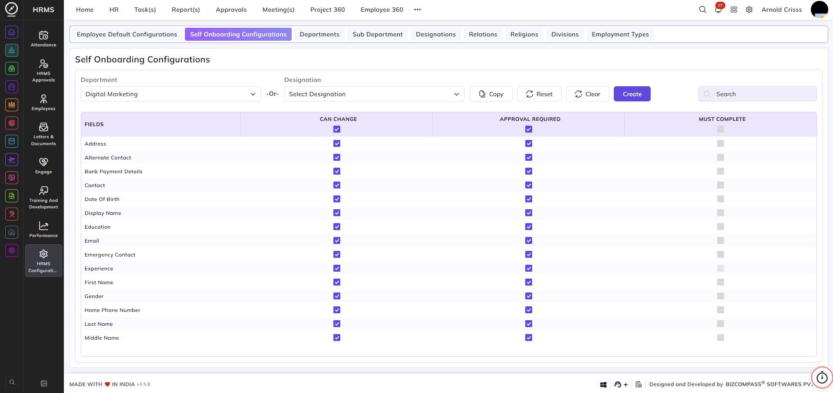Open Arnold Criss user menu
Viewport: 833px width, 393px height.
pyautogui.click(x=782, y=10)
